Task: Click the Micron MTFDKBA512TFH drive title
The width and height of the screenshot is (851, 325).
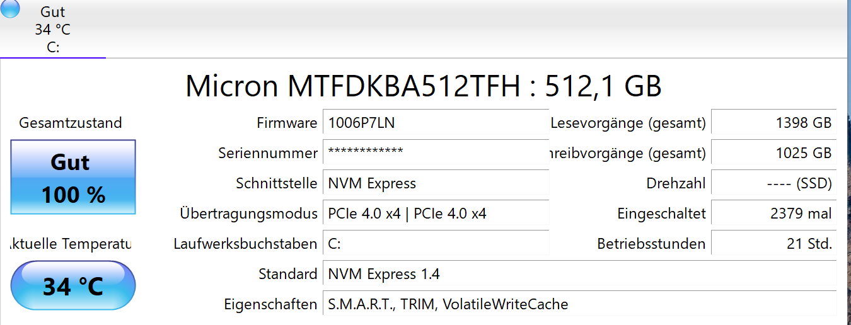Action: (x=424, y=86)
